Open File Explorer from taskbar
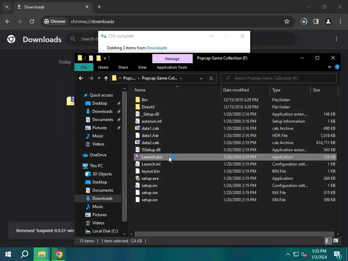The height and width of the screenshot is (261, 348). [x=41, y=254]
